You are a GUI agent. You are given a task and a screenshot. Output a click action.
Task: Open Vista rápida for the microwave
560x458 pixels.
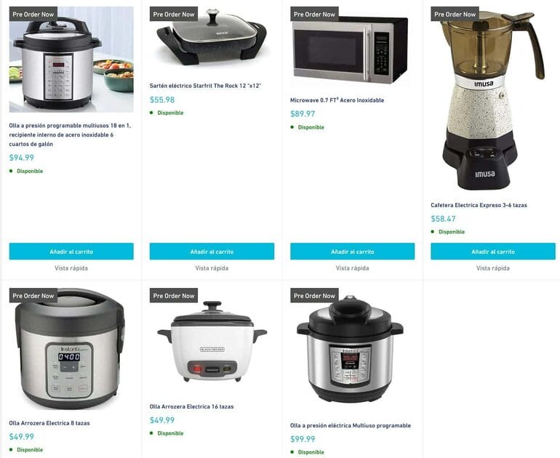tap(353, 268)
